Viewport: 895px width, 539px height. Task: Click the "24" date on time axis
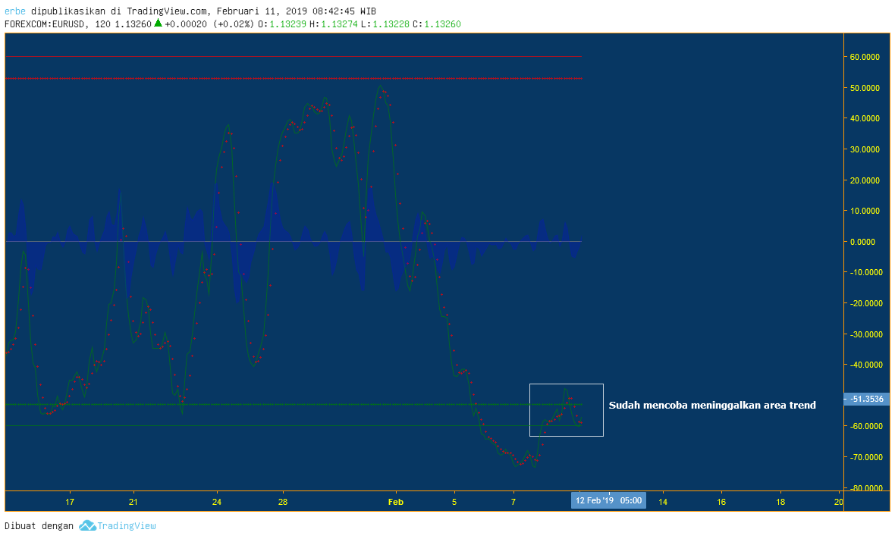(216, 502)
